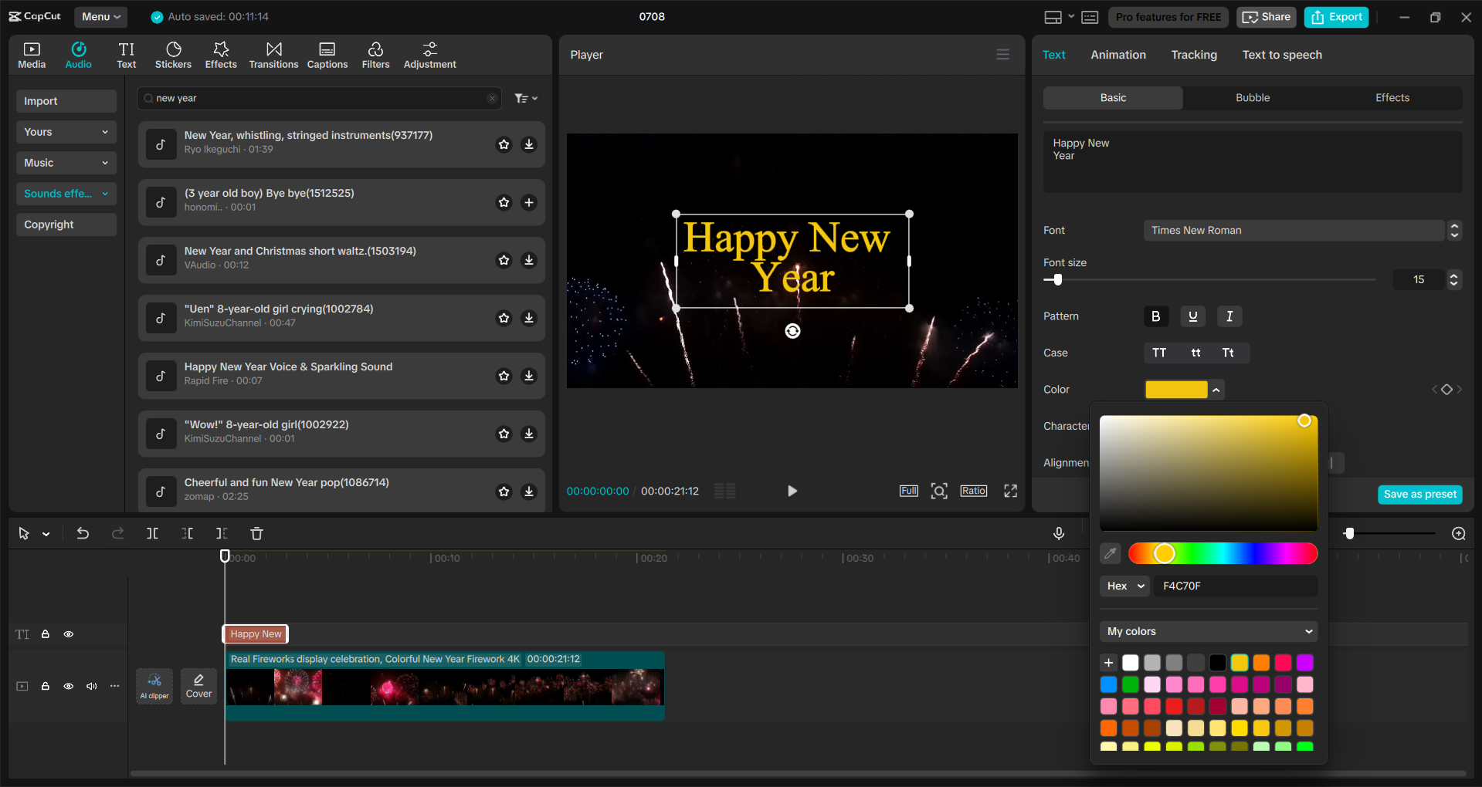Download the Happy New Year Voice sound
Viewport: 1482px width, 787px height.
click(529, 376)
